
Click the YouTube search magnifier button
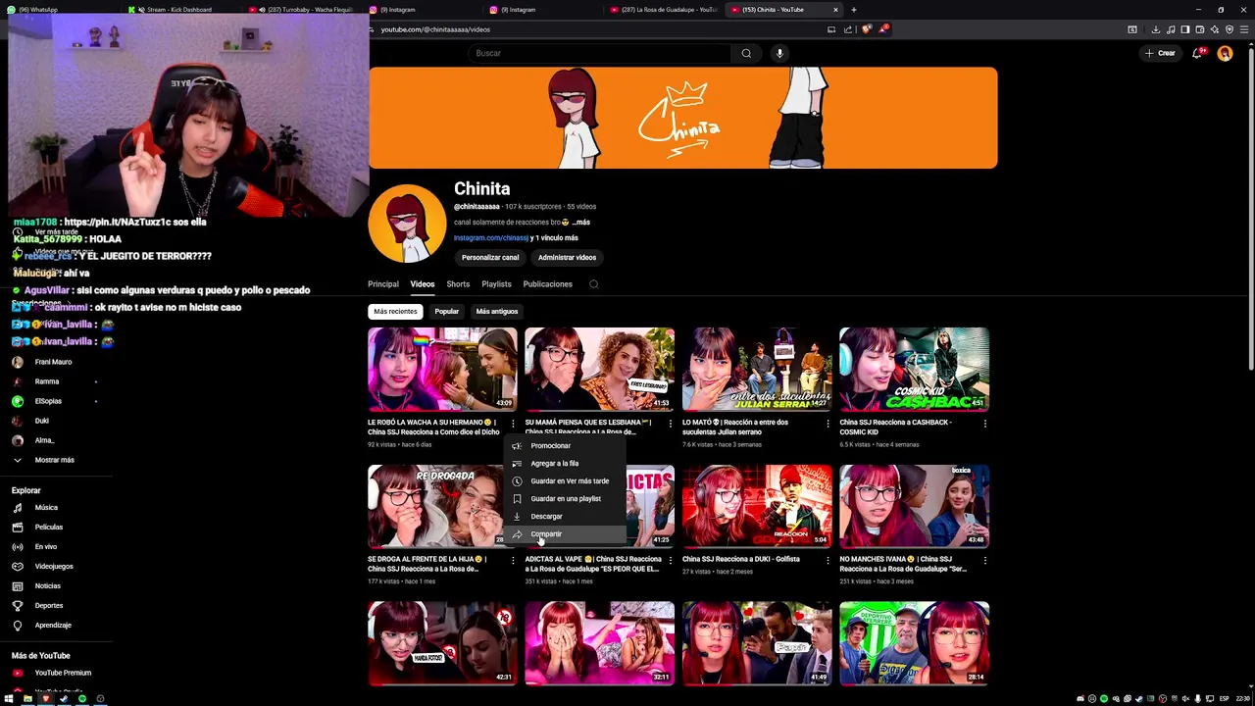tap(746, 53)
